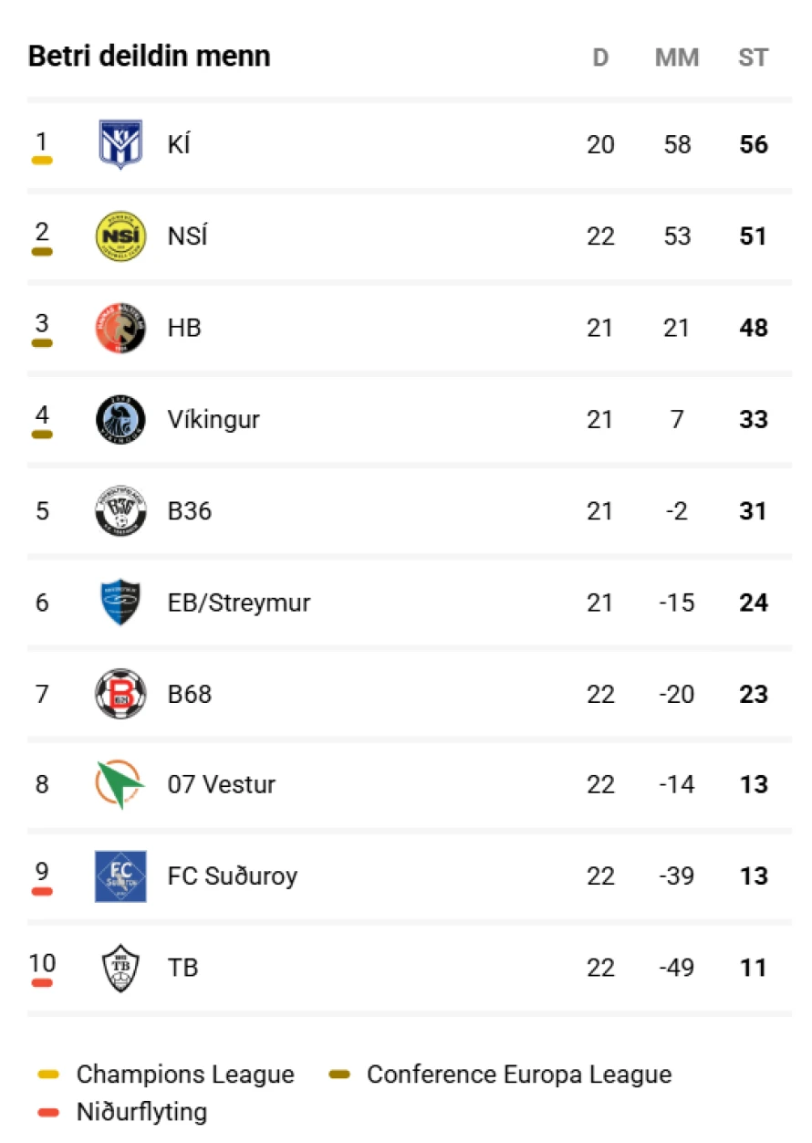Screen dimensions: 812x1143
Task: Select the TB shield crest
Action: tap(120, 968)
